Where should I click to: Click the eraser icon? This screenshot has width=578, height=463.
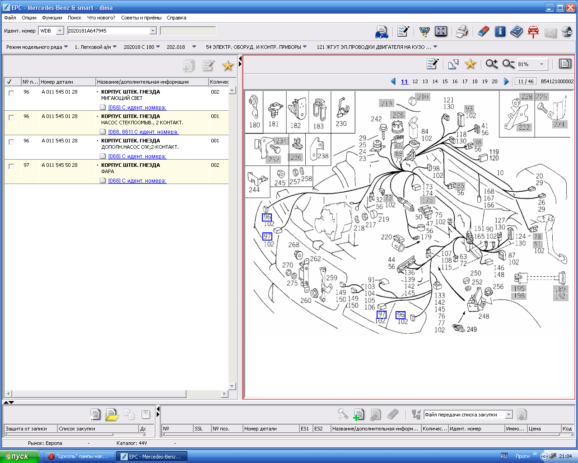(x=483, y=32)
